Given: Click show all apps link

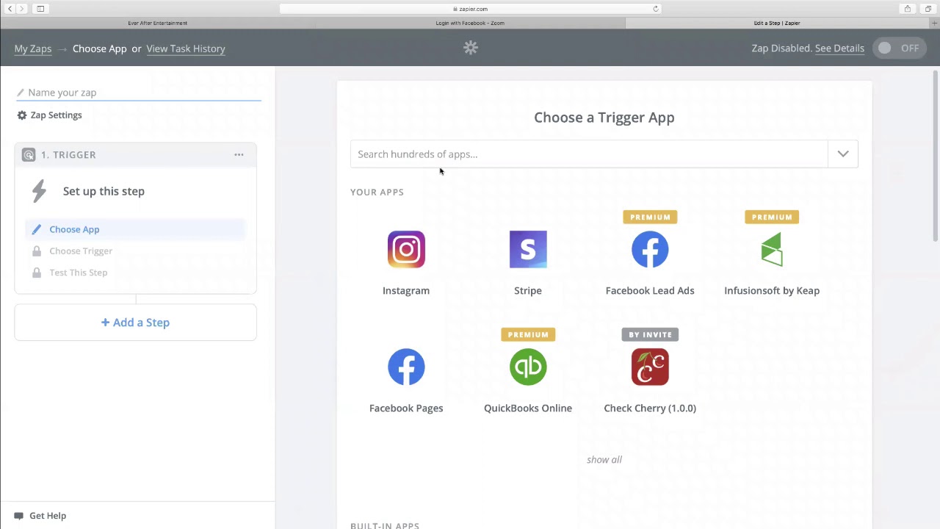Looking at the screenshot, I should click(x=604, y=460).
